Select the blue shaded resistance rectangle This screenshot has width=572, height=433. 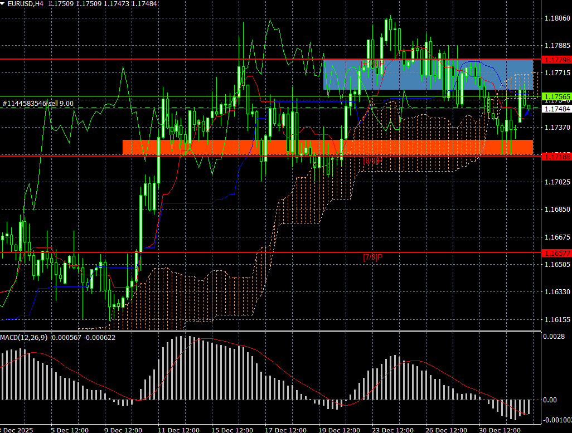[x=428, y=75]
